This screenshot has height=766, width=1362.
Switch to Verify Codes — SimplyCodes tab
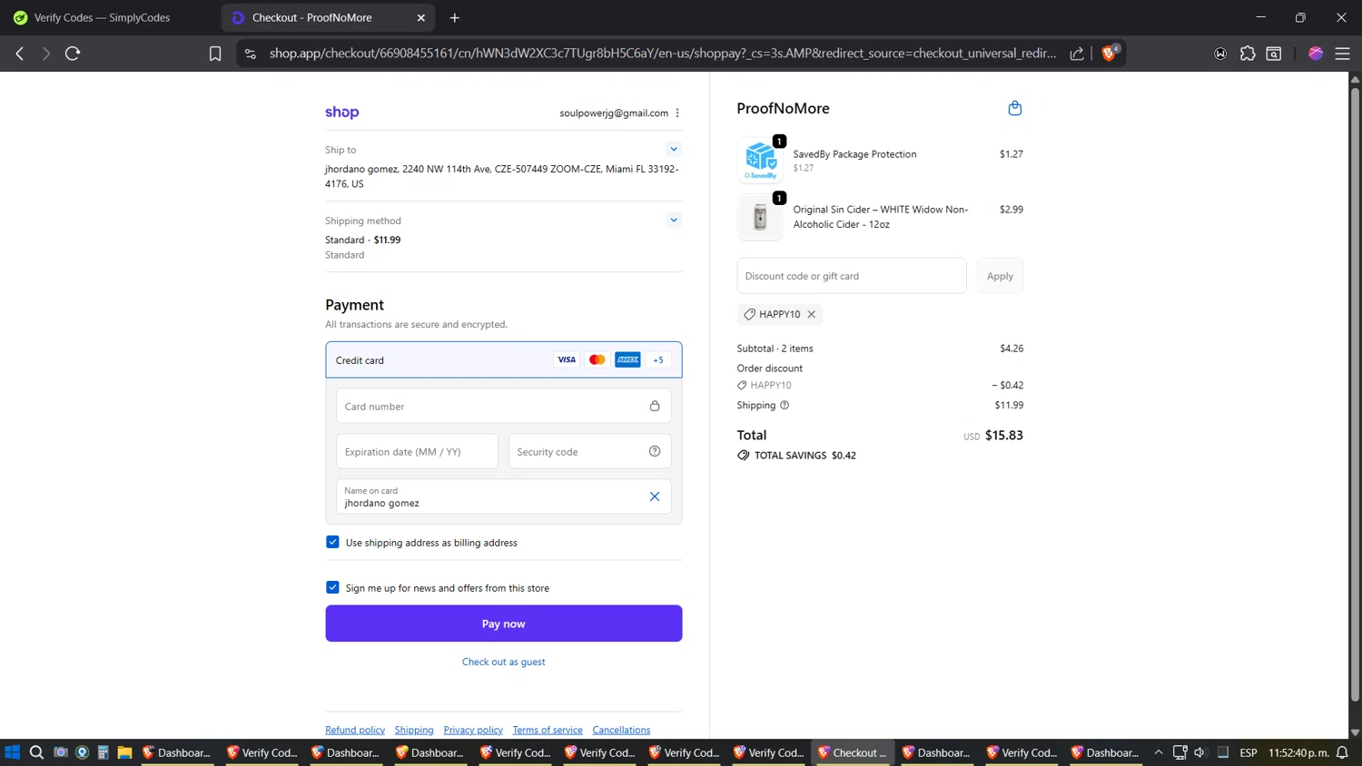click(x=102, y=17)
